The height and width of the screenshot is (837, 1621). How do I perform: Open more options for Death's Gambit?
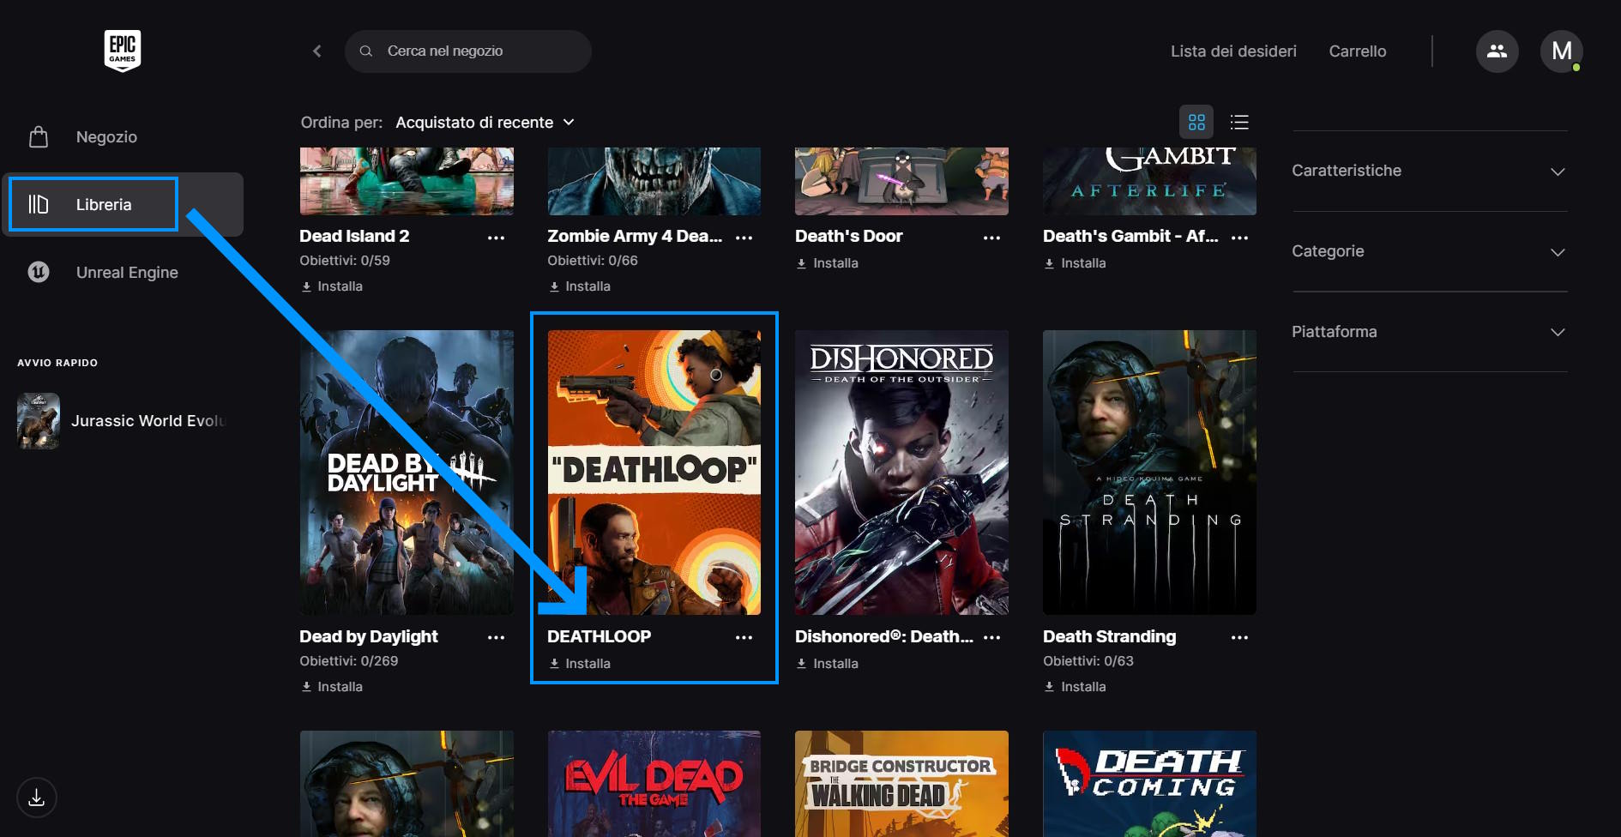pyautogui.click(x=1239, y=238)
